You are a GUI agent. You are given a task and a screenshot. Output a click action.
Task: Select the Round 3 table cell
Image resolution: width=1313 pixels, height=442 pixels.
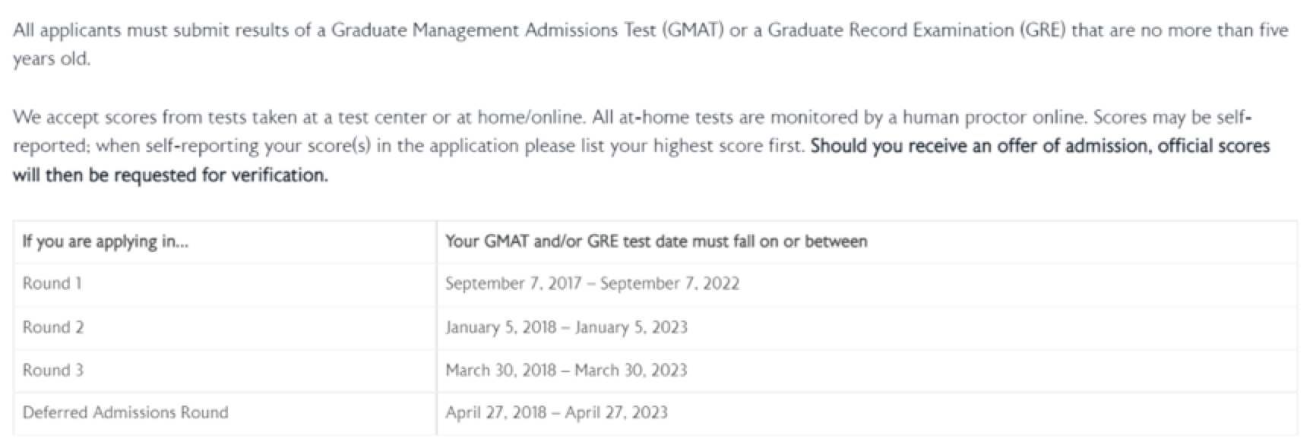(x=225, y=371)
